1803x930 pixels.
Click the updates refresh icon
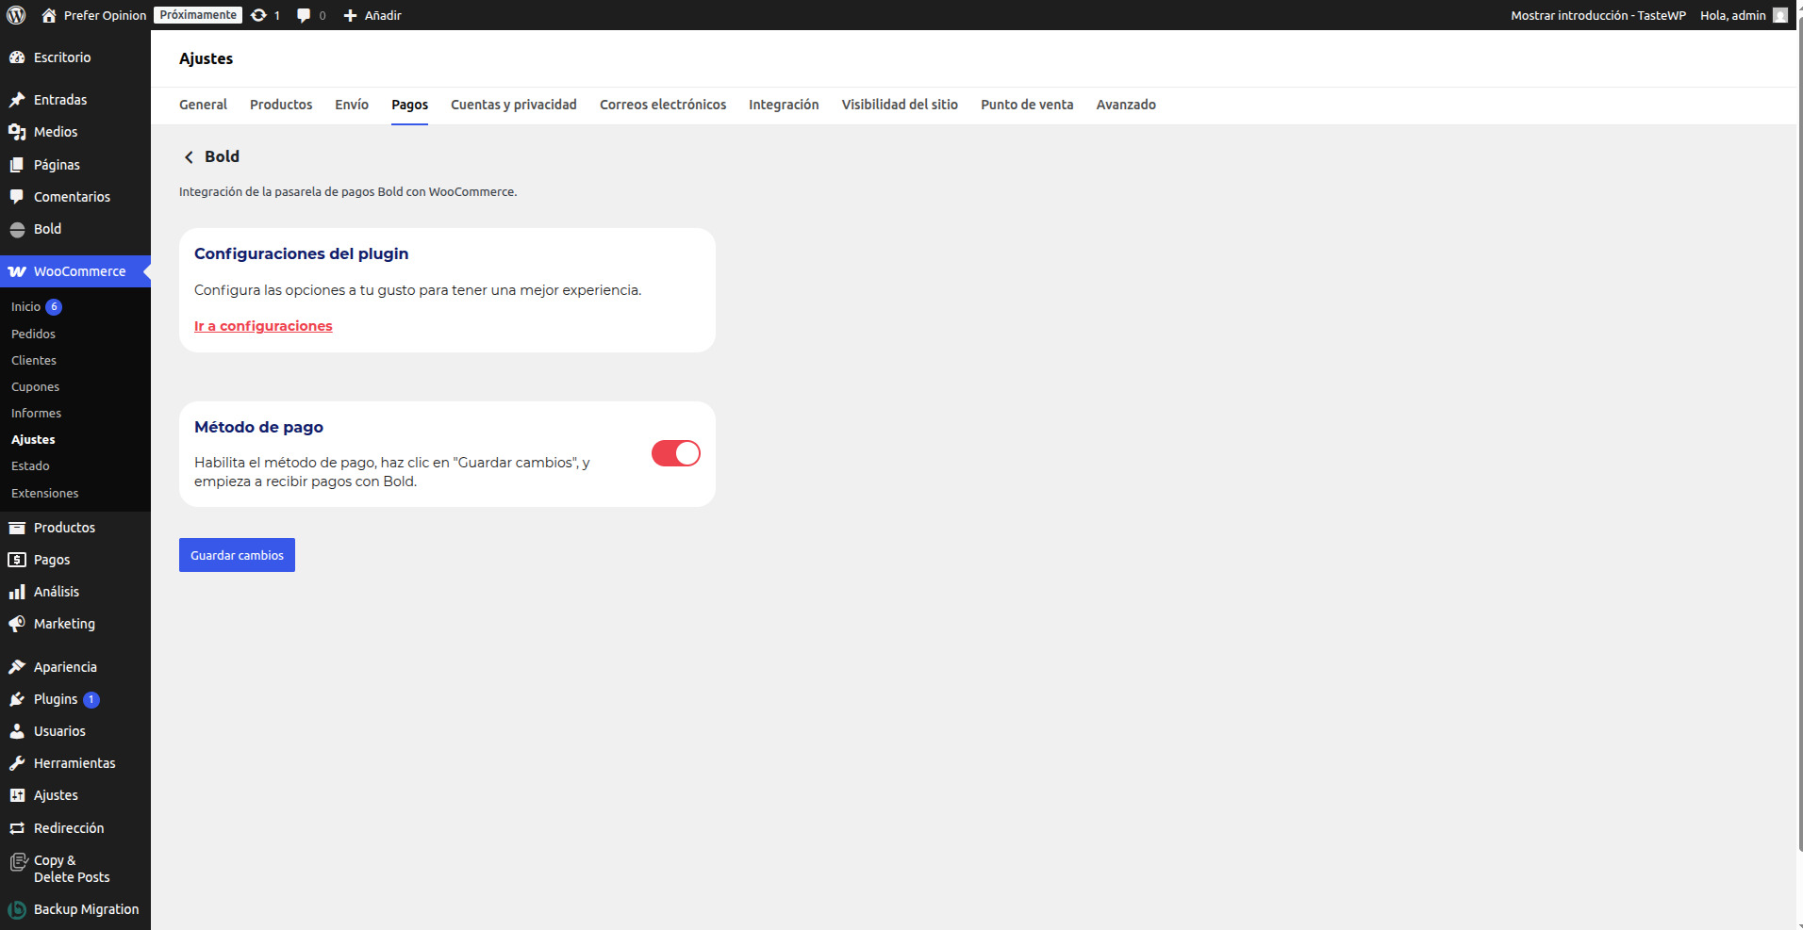(258, 15)
